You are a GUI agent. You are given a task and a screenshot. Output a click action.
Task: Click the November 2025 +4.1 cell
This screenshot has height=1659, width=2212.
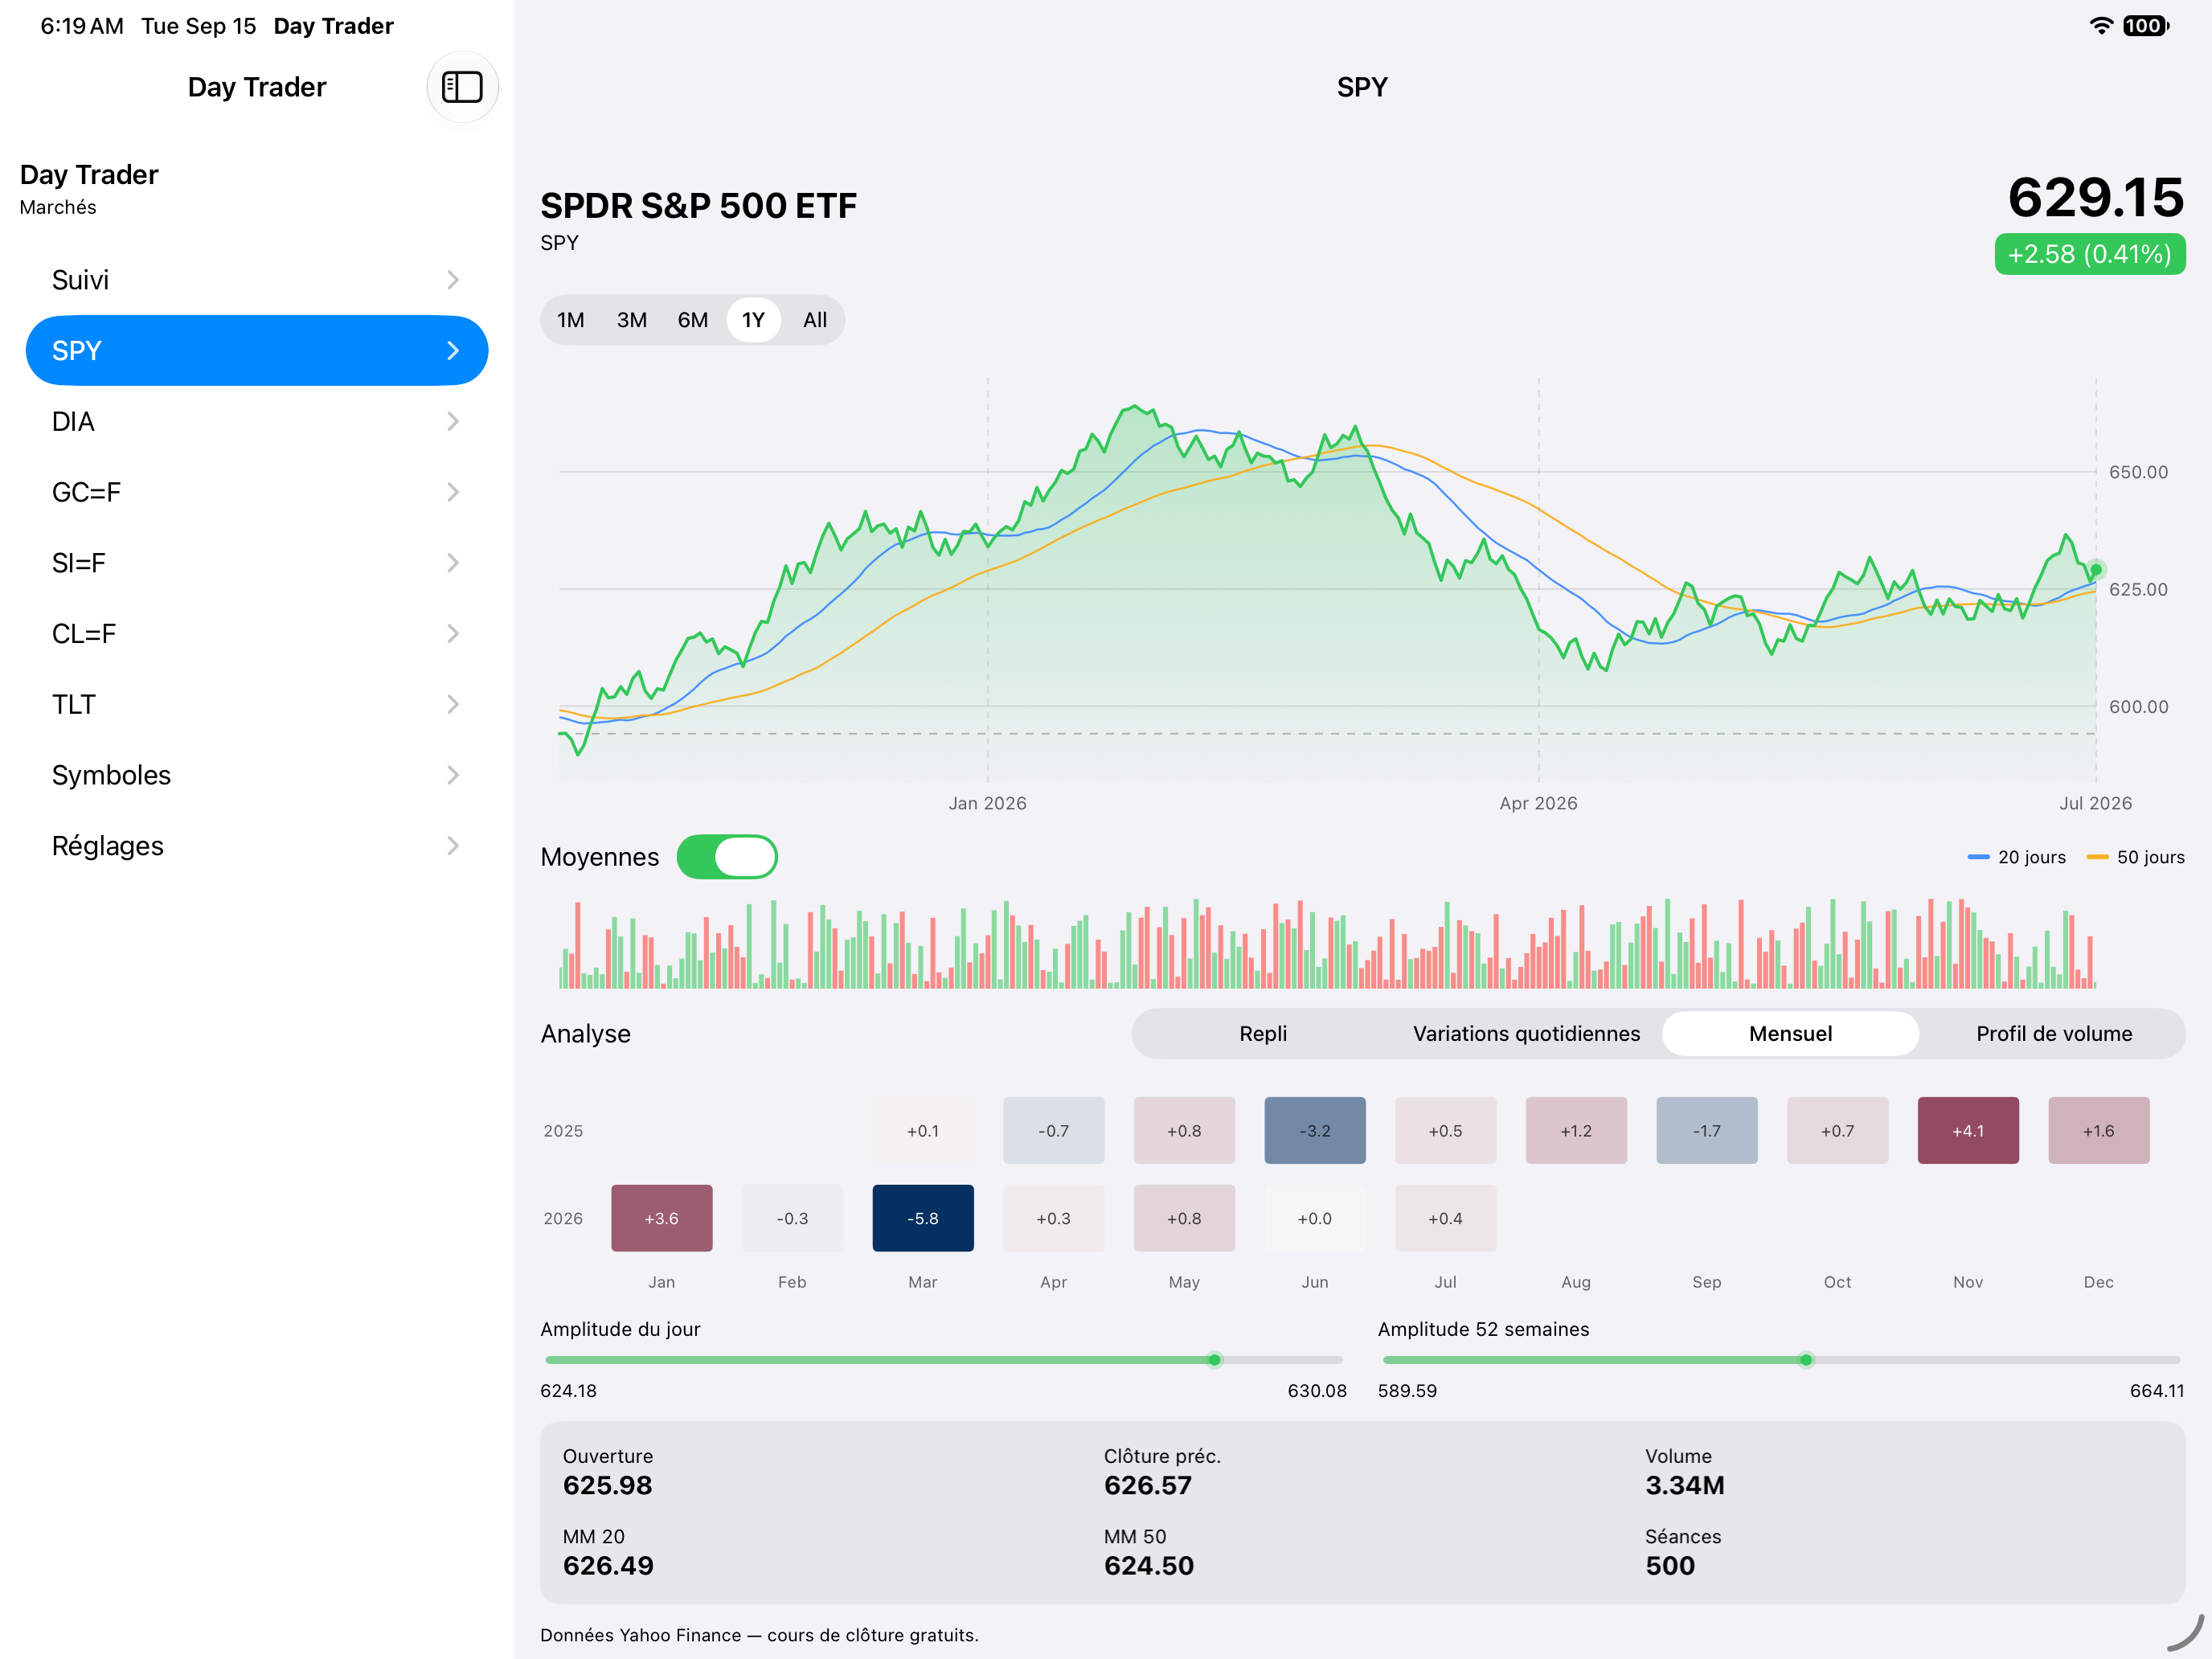click(x=1968, y=1131)
